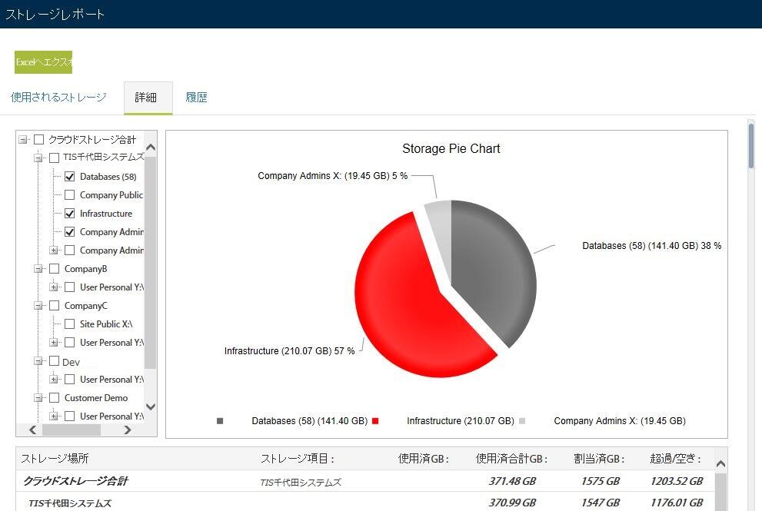
Task: Expand User Personal Y:\ under CompanyC
Action: coord(54,343)
